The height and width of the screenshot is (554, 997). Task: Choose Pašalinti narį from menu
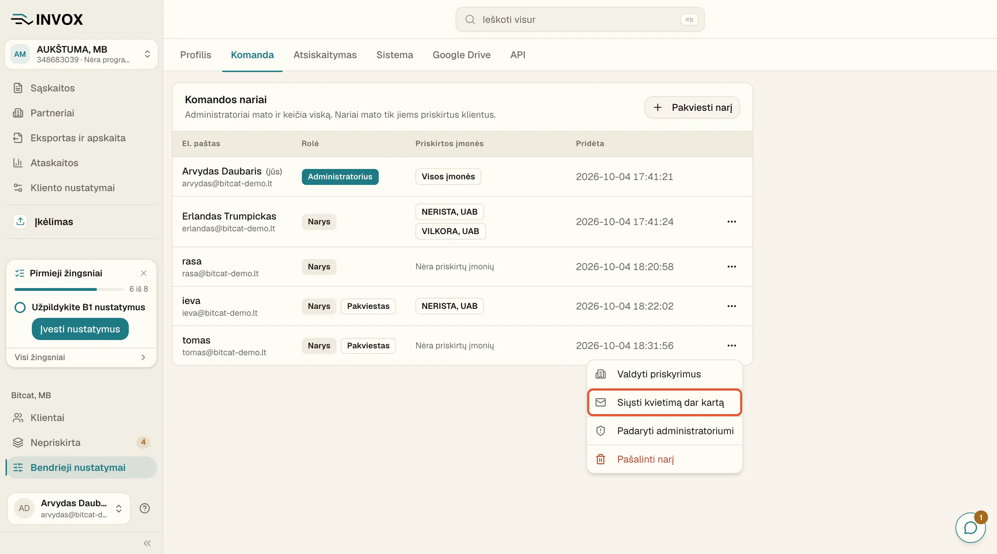coord(664,459)
